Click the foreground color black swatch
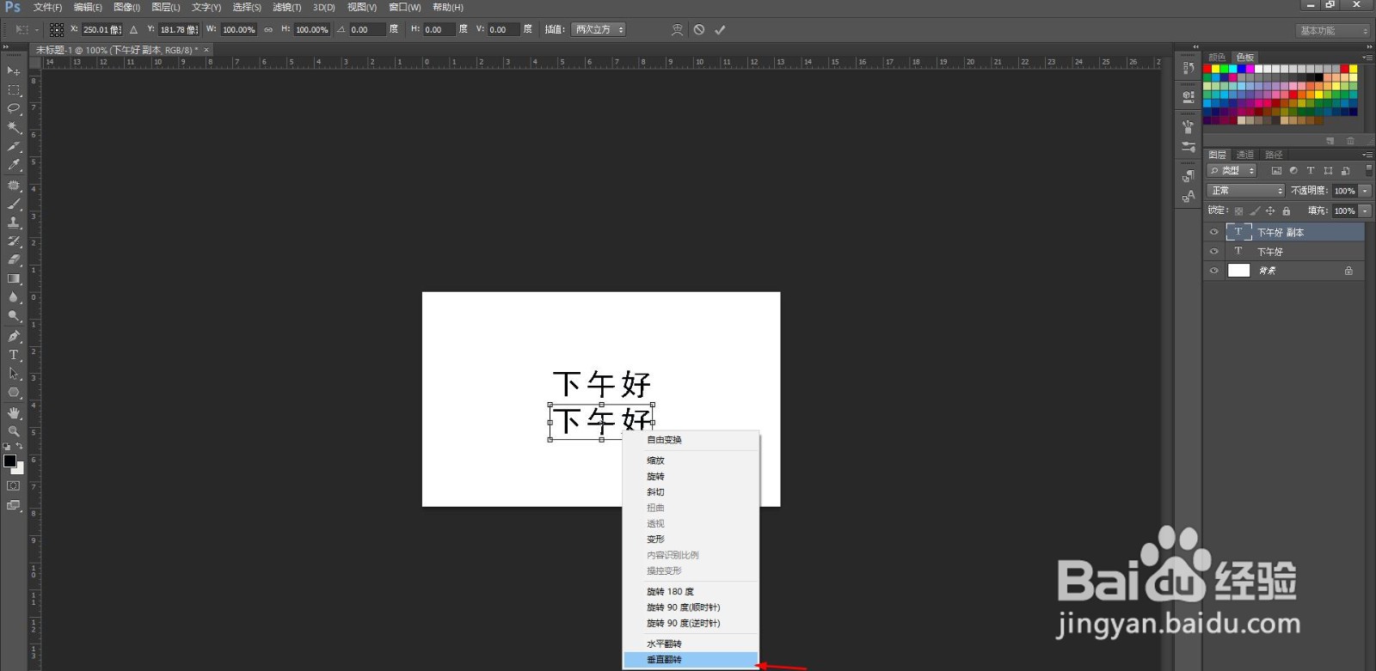 pyautogui.click(x=9, y=461)
